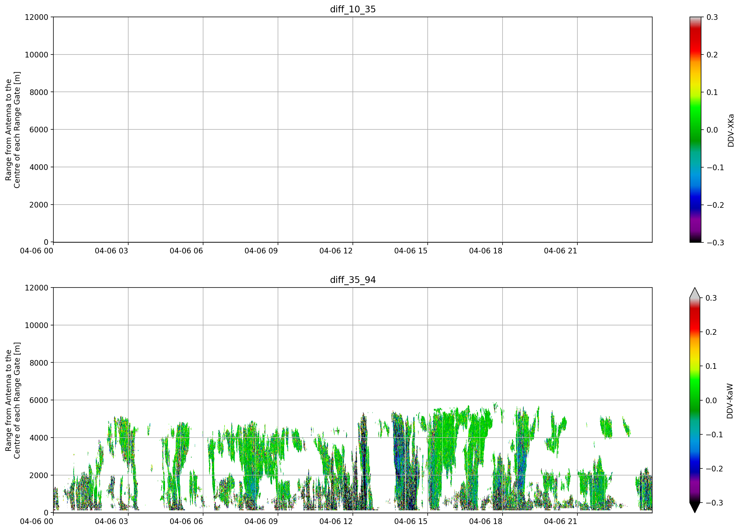Click the 04-06 12 tick label on top plot

pyautogui.click(x=336, y=251)
